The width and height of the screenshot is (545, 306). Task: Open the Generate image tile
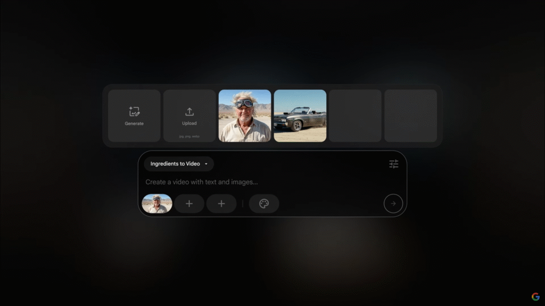click(x=134, y=116)
